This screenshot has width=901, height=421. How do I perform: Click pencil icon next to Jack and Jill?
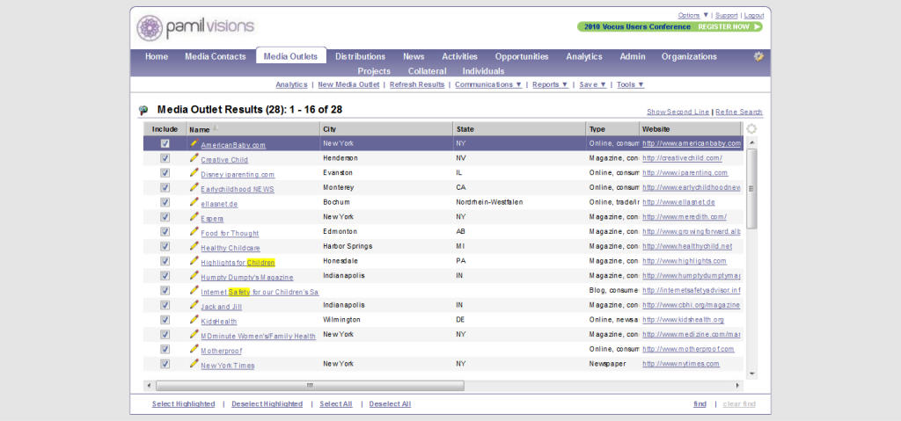[x=194, y=304]
